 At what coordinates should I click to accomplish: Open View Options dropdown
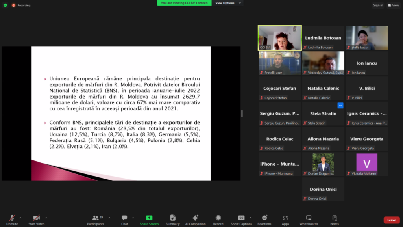(228, 3)
